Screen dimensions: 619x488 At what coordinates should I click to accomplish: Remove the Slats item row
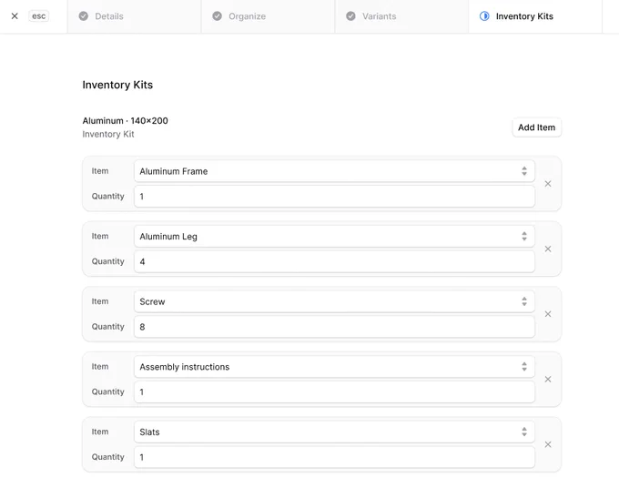tap(548, 444)
